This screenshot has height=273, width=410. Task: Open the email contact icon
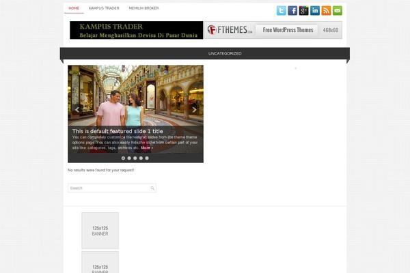(x=338, y=11)
